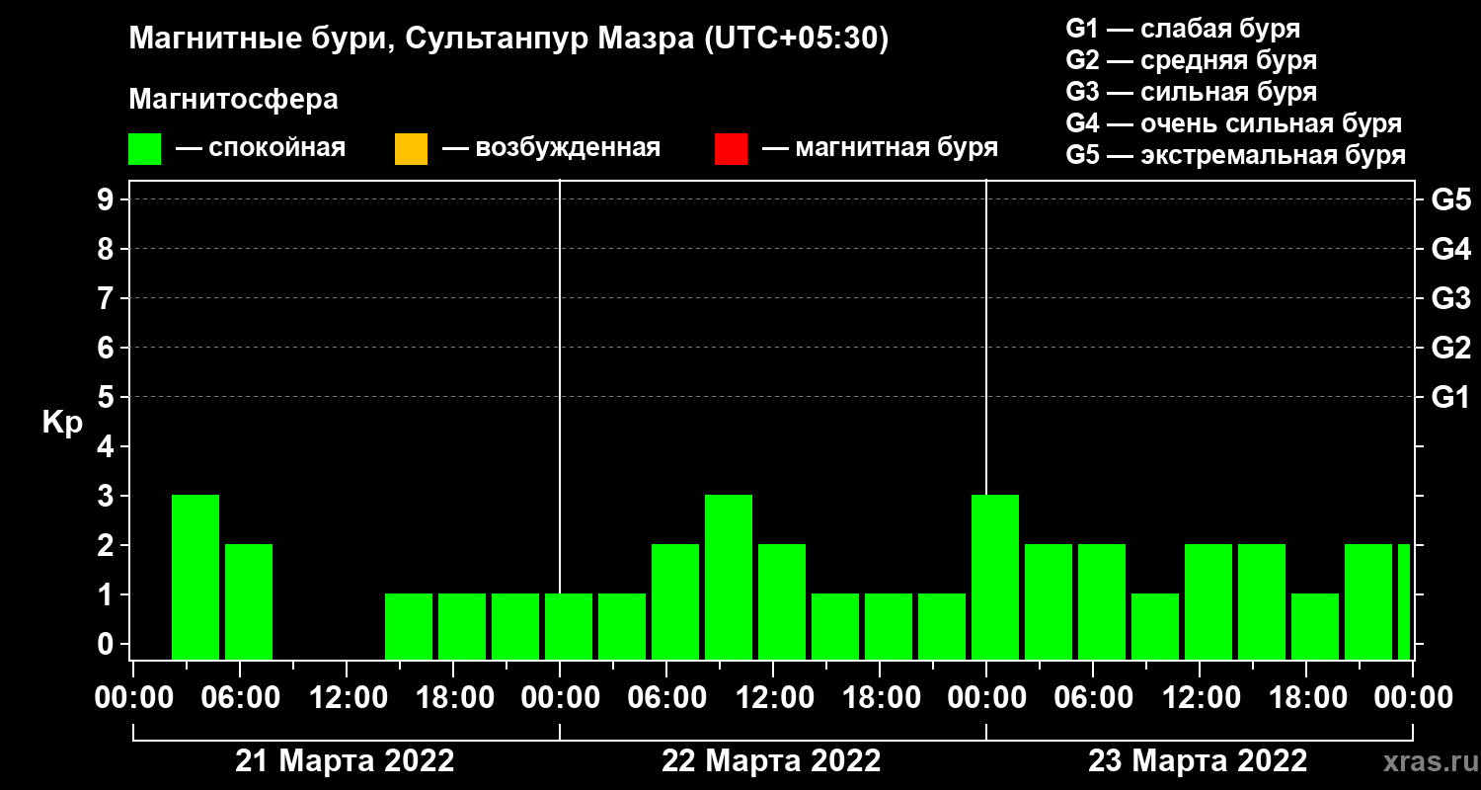Click the 23 March bar above 18:00
The image size is (1481, 790).
click(1315, 627)
